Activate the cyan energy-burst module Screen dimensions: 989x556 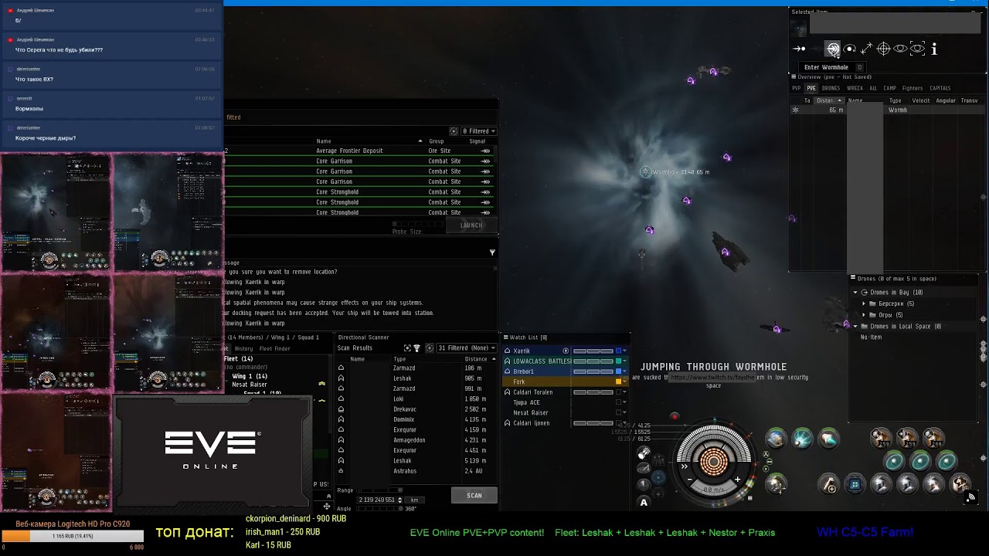tap(802, 439)
